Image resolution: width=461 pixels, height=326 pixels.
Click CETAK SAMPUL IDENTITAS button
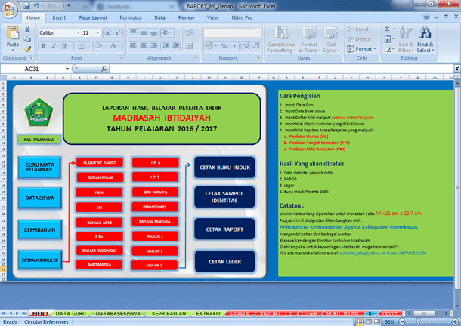224,197
